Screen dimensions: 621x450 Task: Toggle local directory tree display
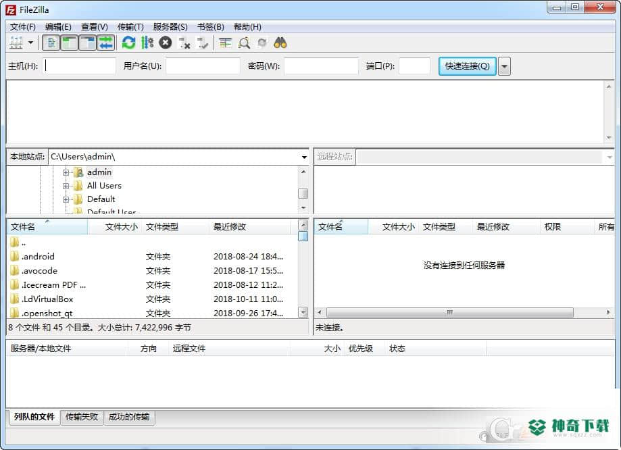coord(70,43)
